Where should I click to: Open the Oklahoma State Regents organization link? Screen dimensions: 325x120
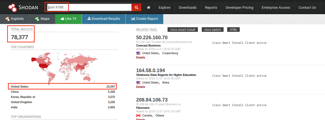point(166,75)
